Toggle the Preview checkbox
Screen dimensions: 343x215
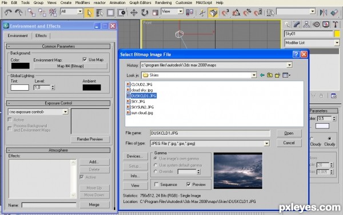pyautogui.click(x=188, y=184)
